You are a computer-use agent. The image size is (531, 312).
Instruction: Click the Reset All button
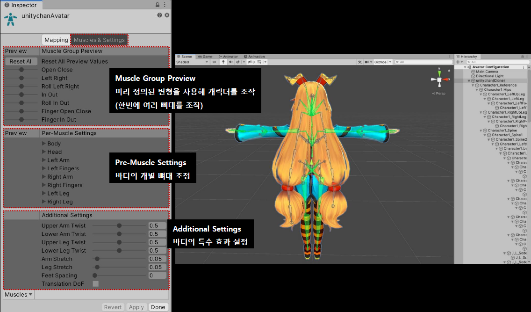coord(21,61)
